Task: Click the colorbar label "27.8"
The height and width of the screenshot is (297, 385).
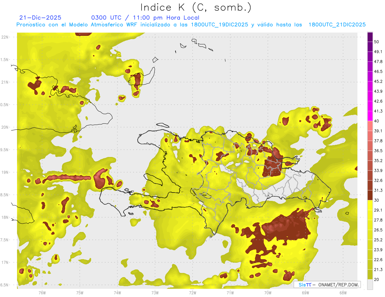Action: [x=378, y=220]
